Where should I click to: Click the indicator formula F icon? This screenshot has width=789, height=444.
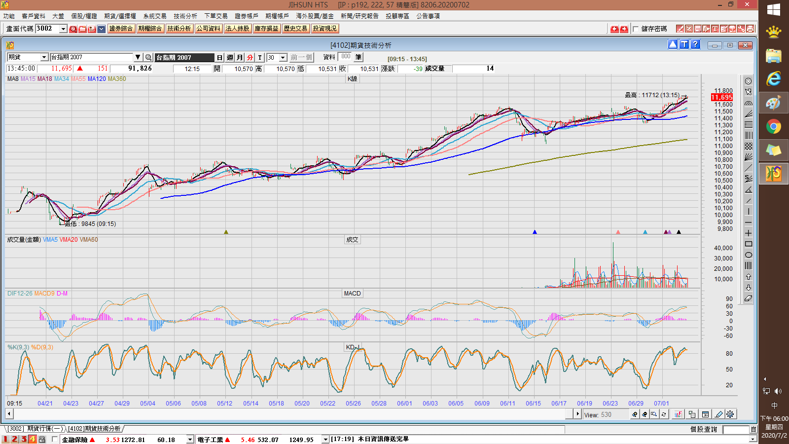coord(678,414)
